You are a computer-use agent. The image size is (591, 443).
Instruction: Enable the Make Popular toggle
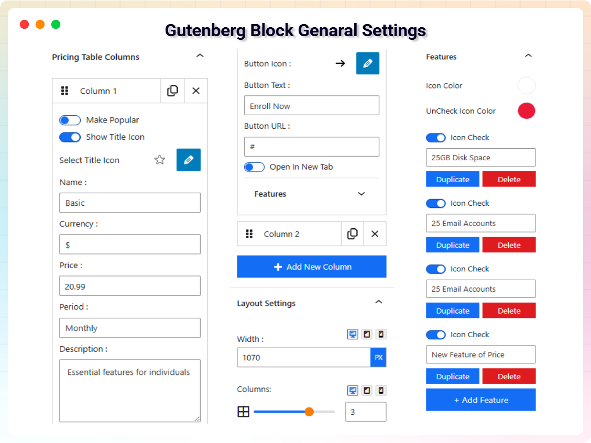(x=70, y=120)
